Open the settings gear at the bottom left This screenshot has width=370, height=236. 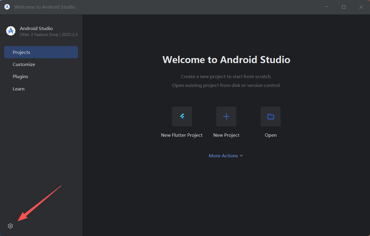10,226
